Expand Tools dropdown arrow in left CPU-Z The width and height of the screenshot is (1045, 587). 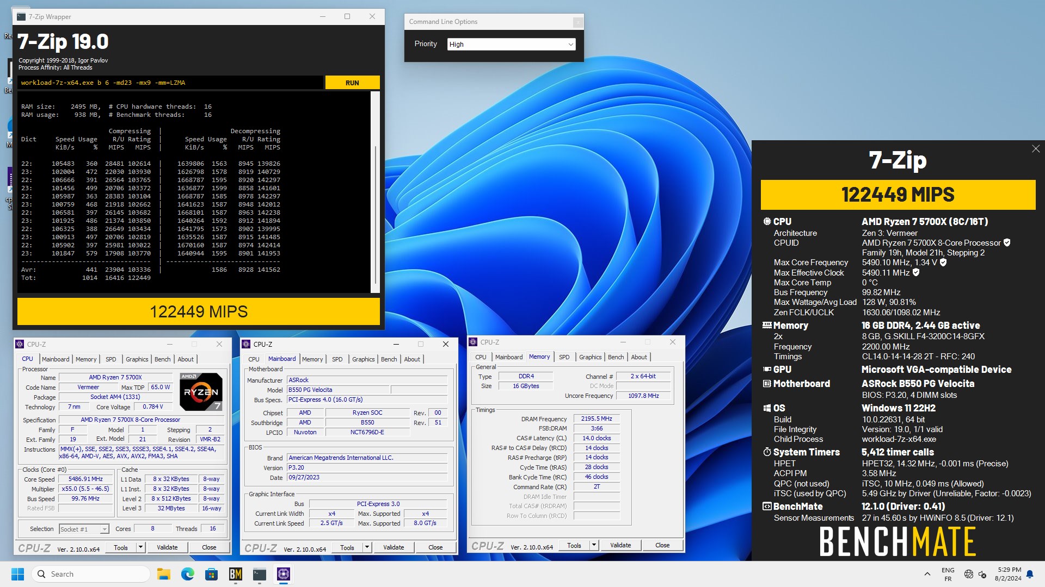pos(140,547)
